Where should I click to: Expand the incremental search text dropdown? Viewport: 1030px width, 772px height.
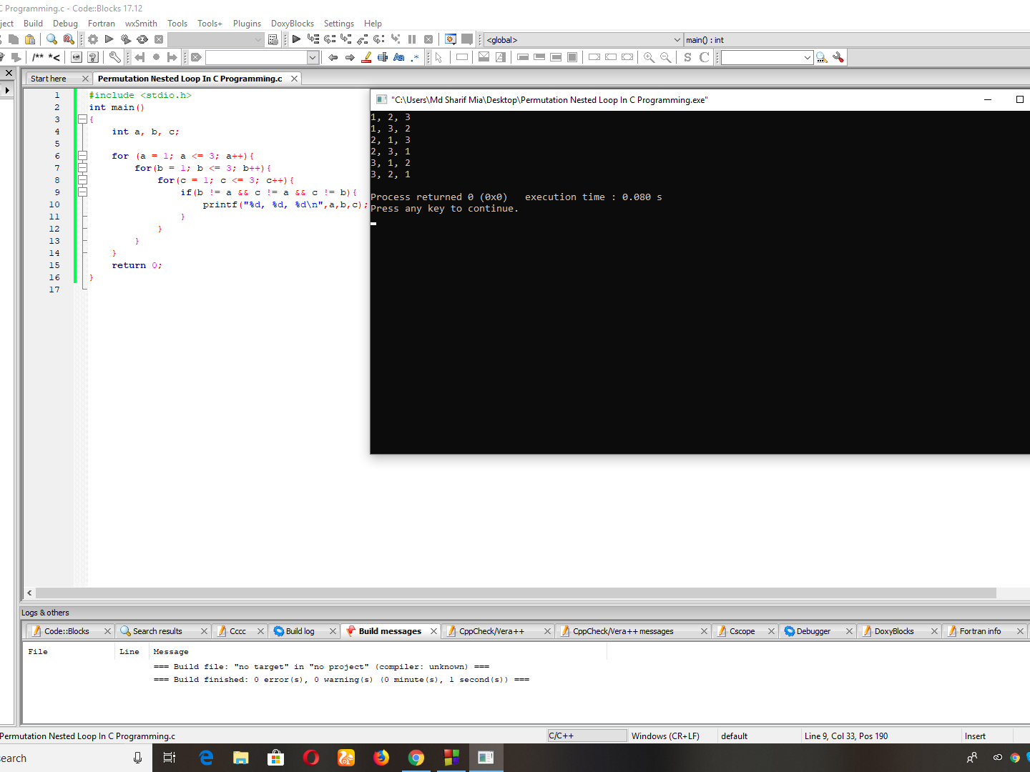point(312,57)
